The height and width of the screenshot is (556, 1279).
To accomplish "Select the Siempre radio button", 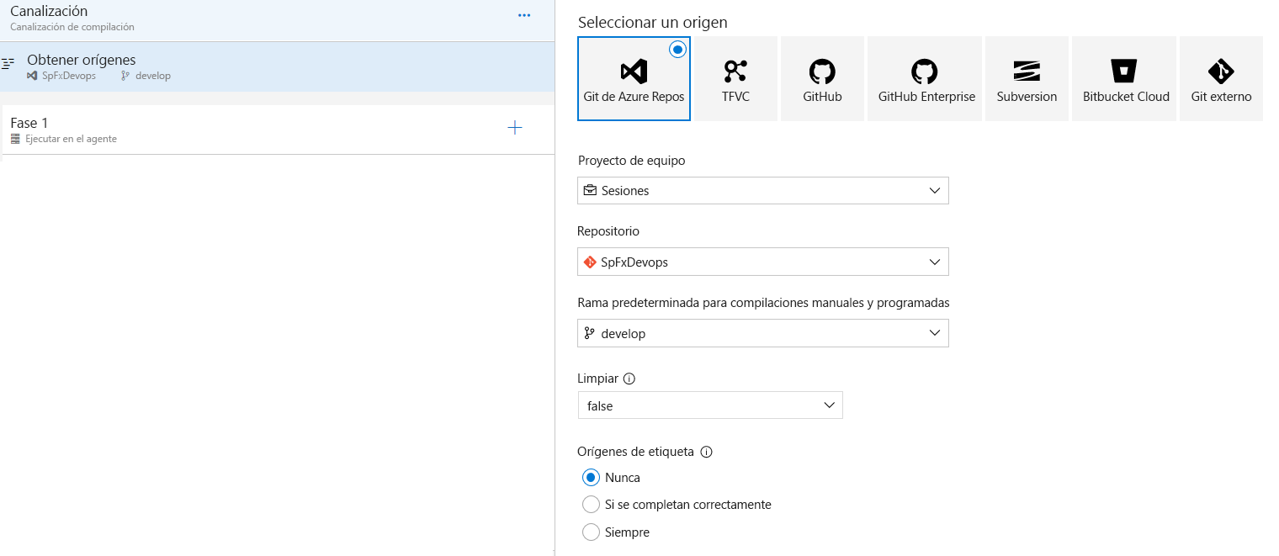I will [x=592, y=532].
